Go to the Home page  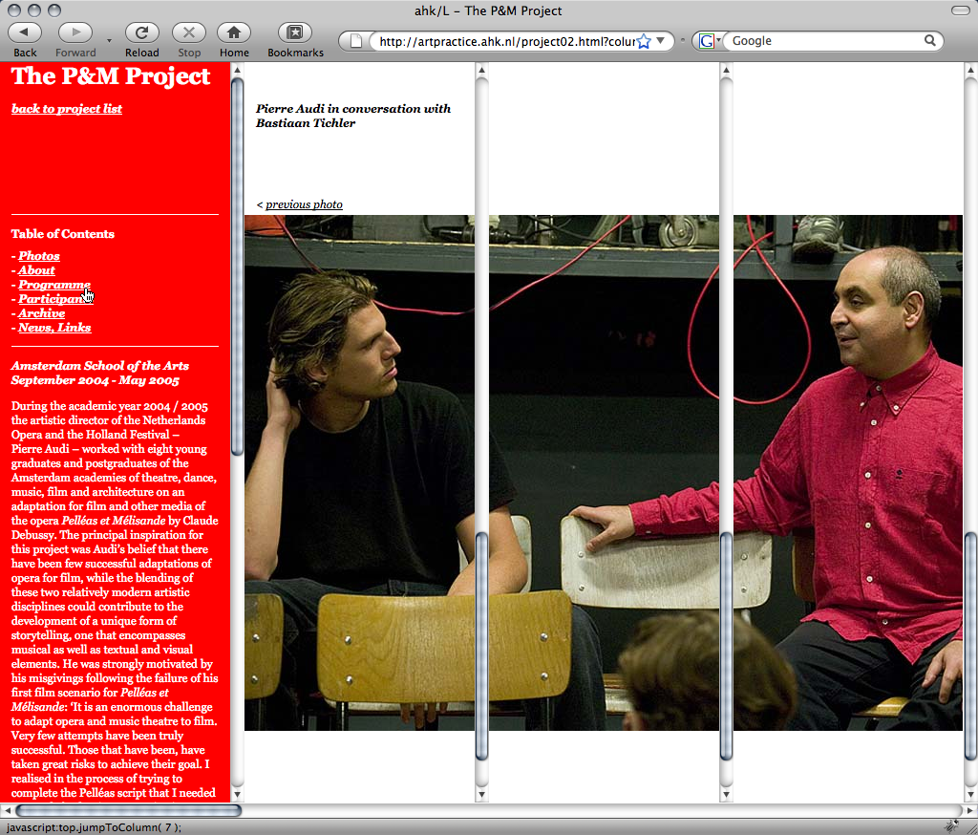(x=233, y=32)
